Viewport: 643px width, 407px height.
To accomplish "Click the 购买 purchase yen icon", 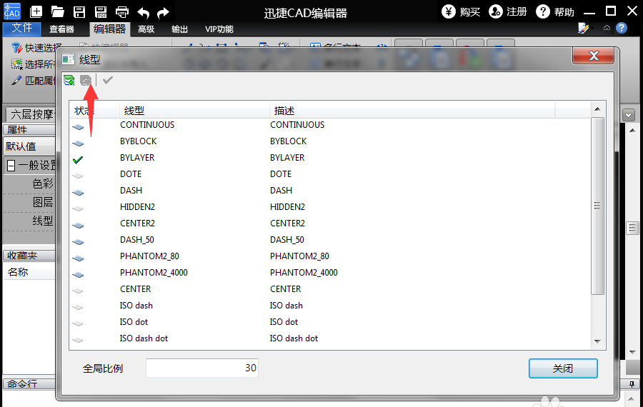I will coord(448,11).
